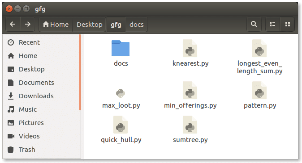
Task: Select the knearest.py file
Action: (190, 53)
